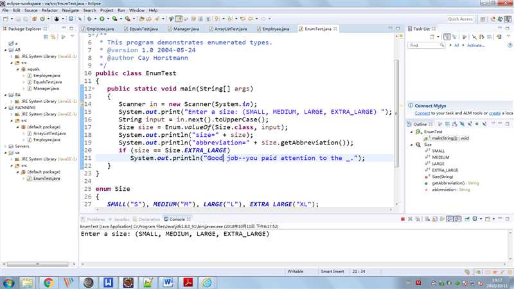Open the Window menu

[137, 10]
